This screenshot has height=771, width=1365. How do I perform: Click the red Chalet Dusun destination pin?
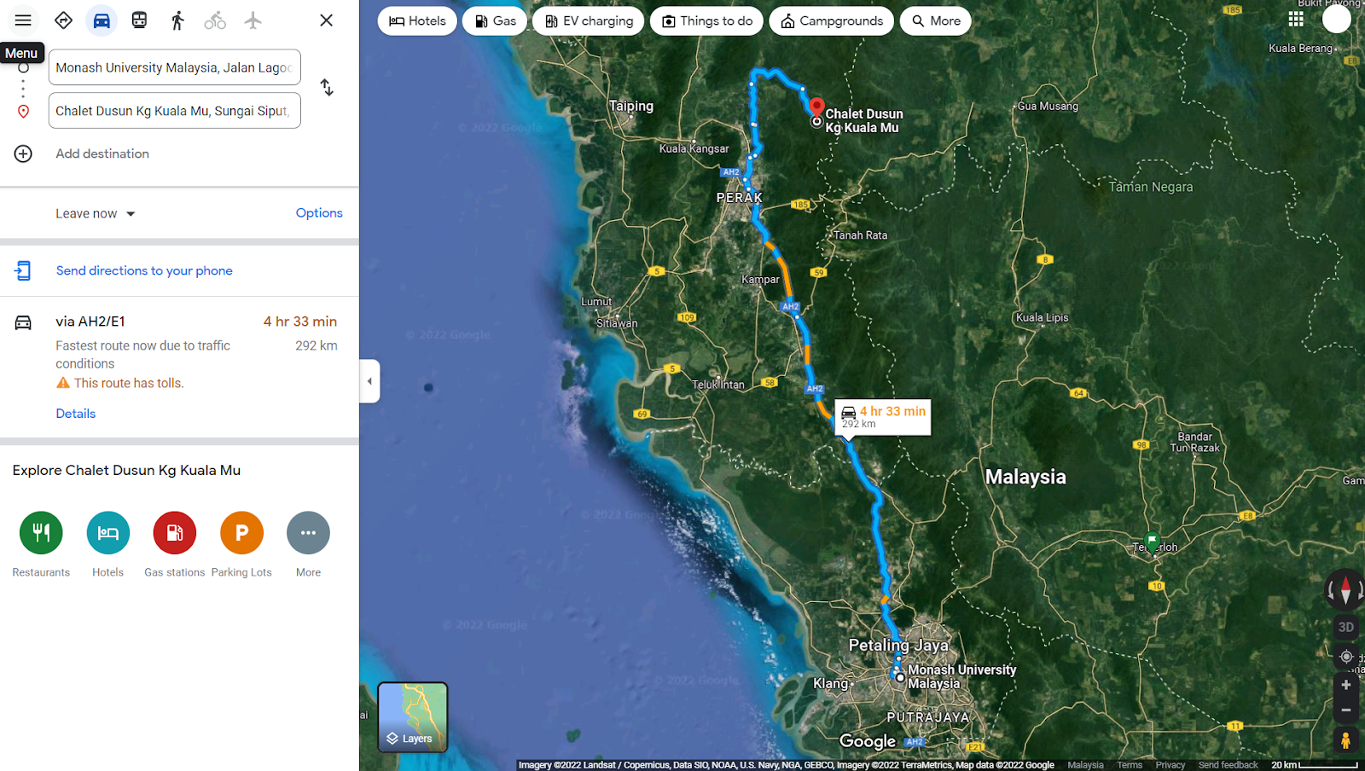coord(816,107)
